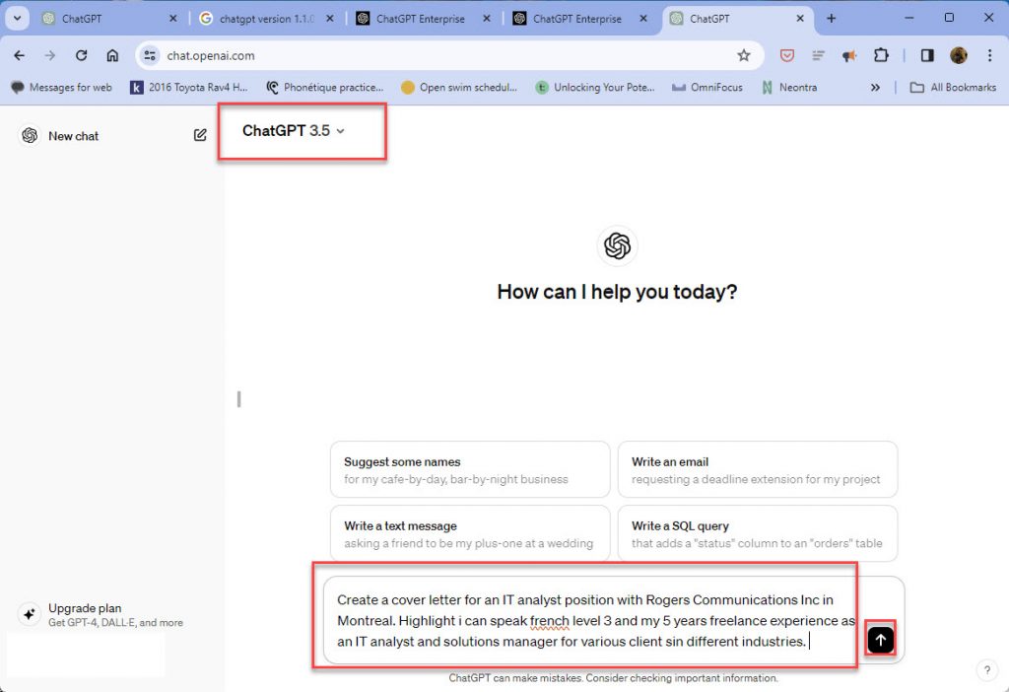This screenshot has height=692, width=1009.
Task: Expand the ChatGPT 3.5 model selector
Action: (x=294, y=130)
